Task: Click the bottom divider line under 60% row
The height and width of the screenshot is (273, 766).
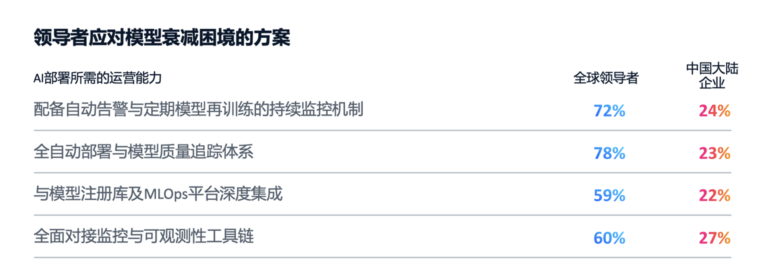Action: [x=382, y=258]
